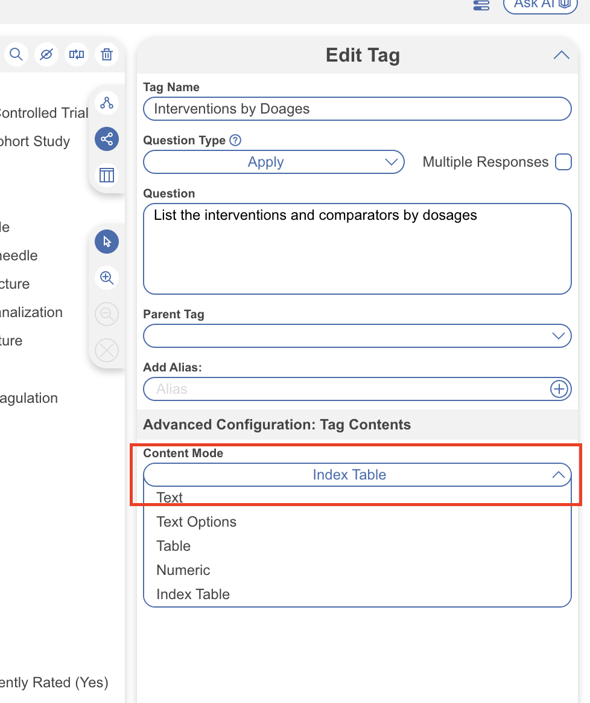Viewport: 590px width, 703px height.
Task: Collapse the Content Mode dropdown
Action: 357,475
